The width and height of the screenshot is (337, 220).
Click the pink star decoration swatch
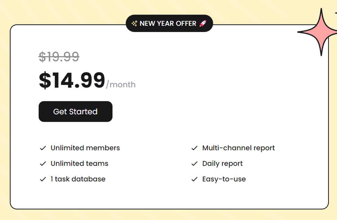coord(321,32)
